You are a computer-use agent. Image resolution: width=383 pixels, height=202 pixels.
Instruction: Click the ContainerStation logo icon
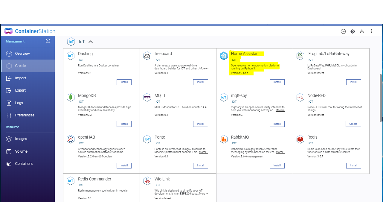click(8, 31)
